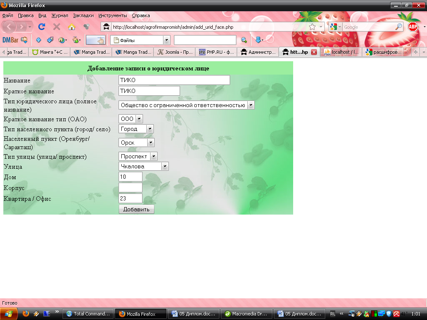Screen dimensions: 427x320
Task: Click the Название input field
Action: pos(174,80)
